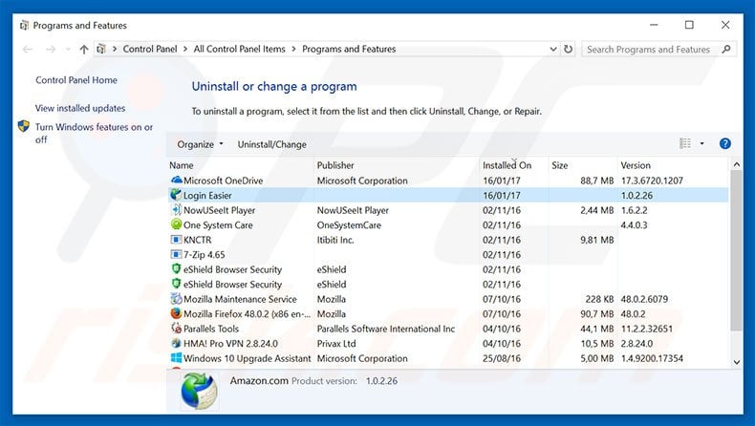Click the Windows features shield icon
Image resolution: width=755 pixels, height=426 pixels.
point(24,127)
